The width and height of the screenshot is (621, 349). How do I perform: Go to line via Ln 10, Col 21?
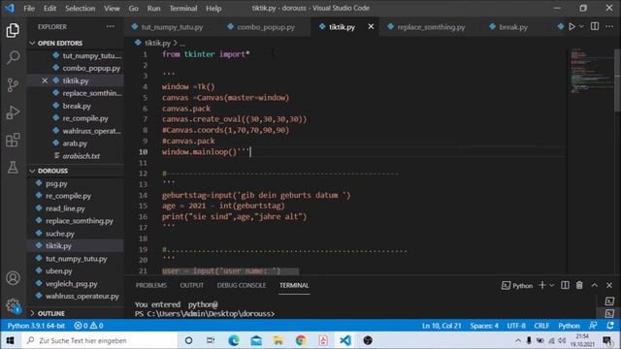441,326
